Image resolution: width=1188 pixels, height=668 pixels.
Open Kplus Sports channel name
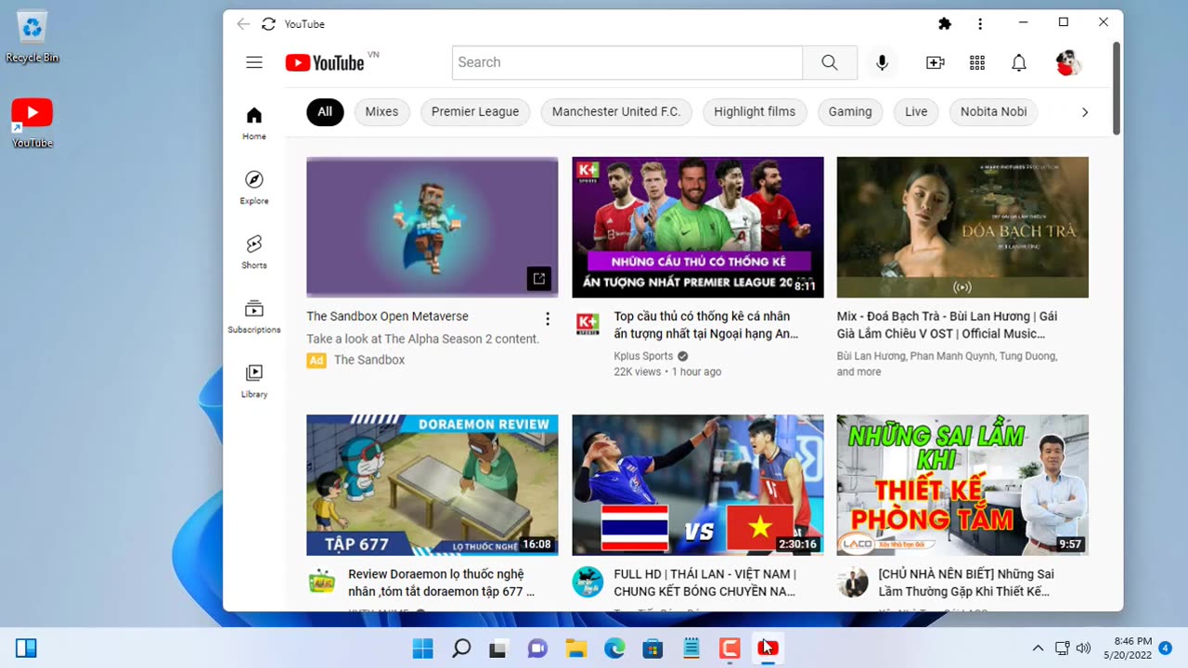643,356
